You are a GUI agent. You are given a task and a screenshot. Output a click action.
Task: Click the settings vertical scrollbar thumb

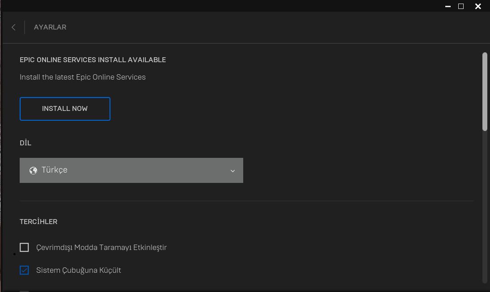coord(485,92)
